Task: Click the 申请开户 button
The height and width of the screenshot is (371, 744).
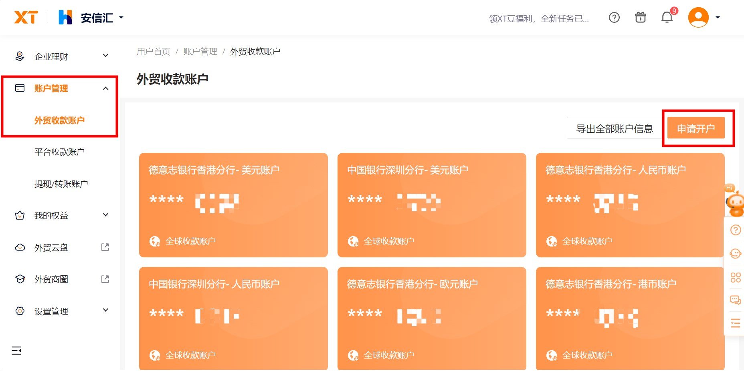Action: [x=696, y=128]
